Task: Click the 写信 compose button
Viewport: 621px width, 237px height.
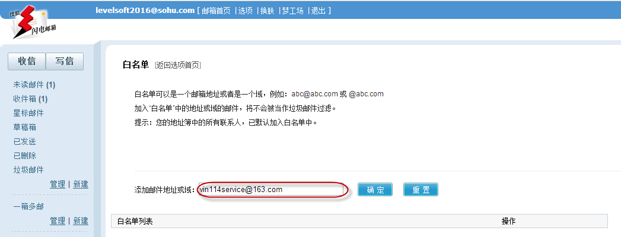Action: [65, 61]
